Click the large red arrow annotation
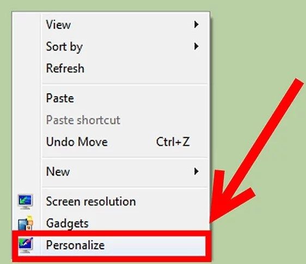306x264 pixels. (254, 153)
